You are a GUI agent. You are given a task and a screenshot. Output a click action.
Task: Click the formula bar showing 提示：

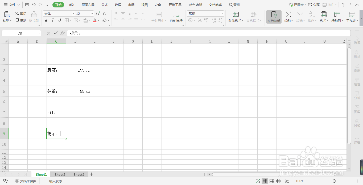pyautogui.click(x=209, y=33)
